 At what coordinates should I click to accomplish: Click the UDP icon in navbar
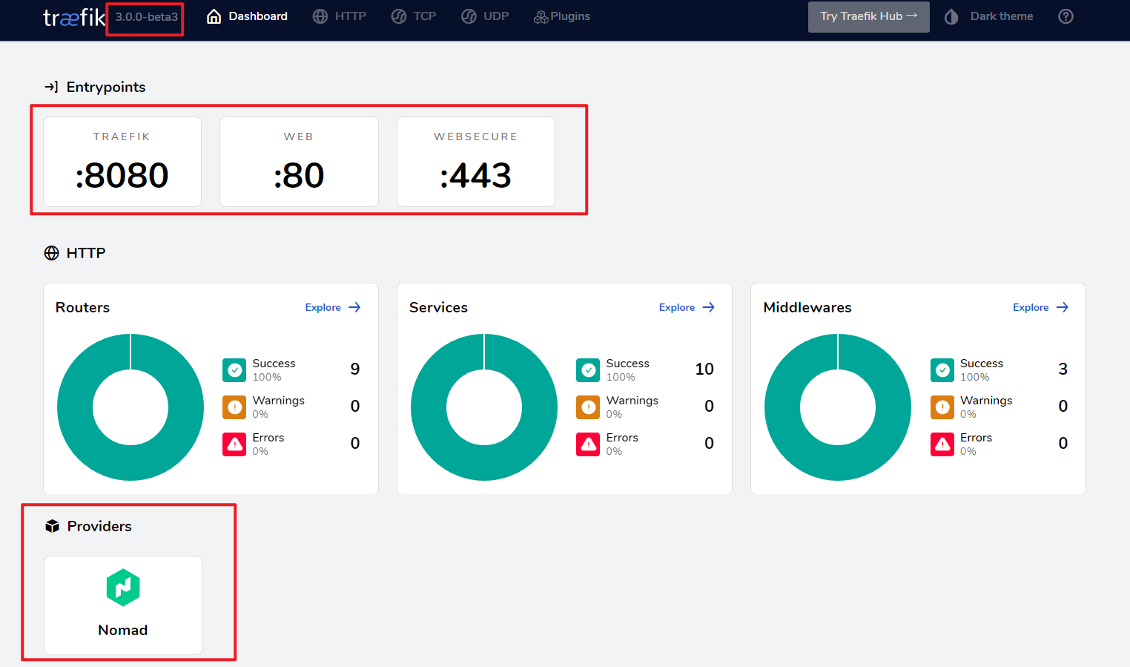[469, 16]
